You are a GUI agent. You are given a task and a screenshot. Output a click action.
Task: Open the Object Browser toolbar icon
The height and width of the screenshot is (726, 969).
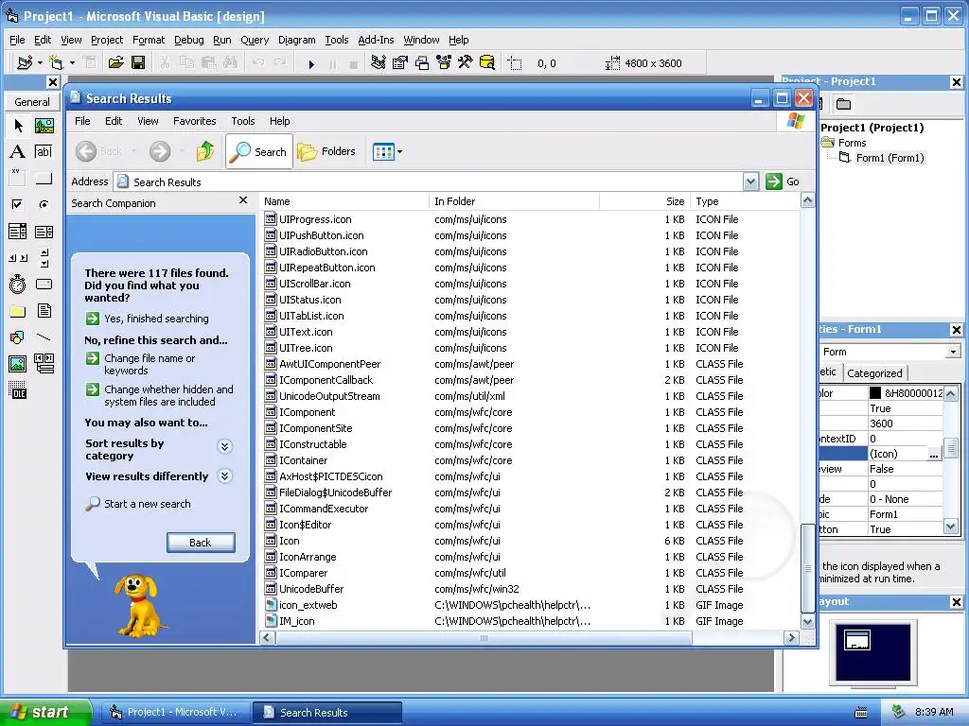[444, 62]
